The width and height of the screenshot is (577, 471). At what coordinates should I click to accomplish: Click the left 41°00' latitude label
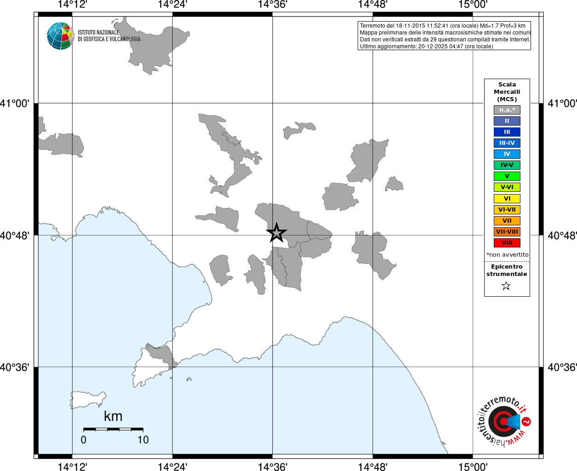[x=15, y=103]
